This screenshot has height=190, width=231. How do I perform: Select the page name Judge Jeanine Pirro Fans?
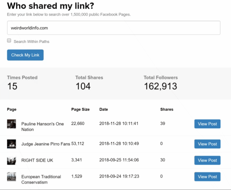pyautogui.click(x=46, y=144)
